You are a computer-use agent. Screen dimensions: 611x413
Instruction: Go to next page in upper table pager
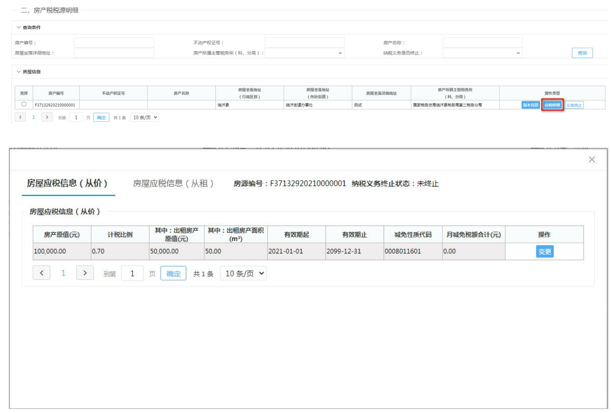[47, 117]
